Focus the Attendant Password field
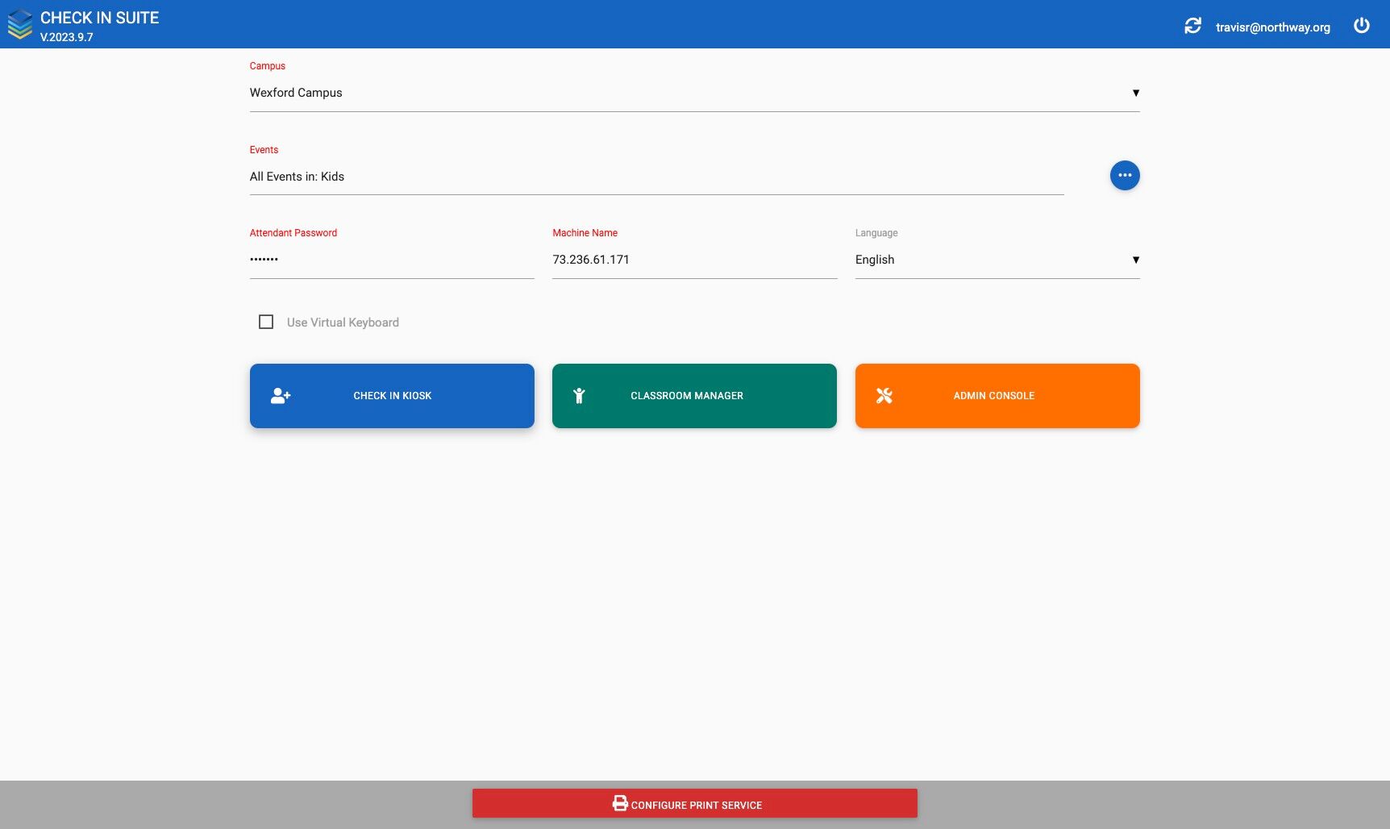This screenshot has height=829, width=1390. [x=392, y=260]
